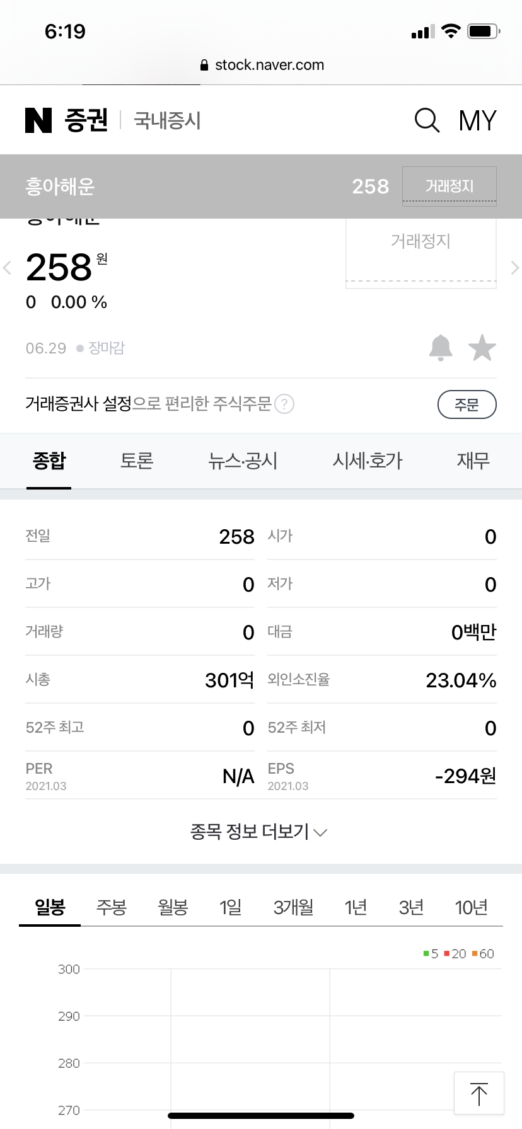Expand 종목 정보 더보기
This screenshot has height=1129, width=522.
pyautogui.click(x=259, y=832)
